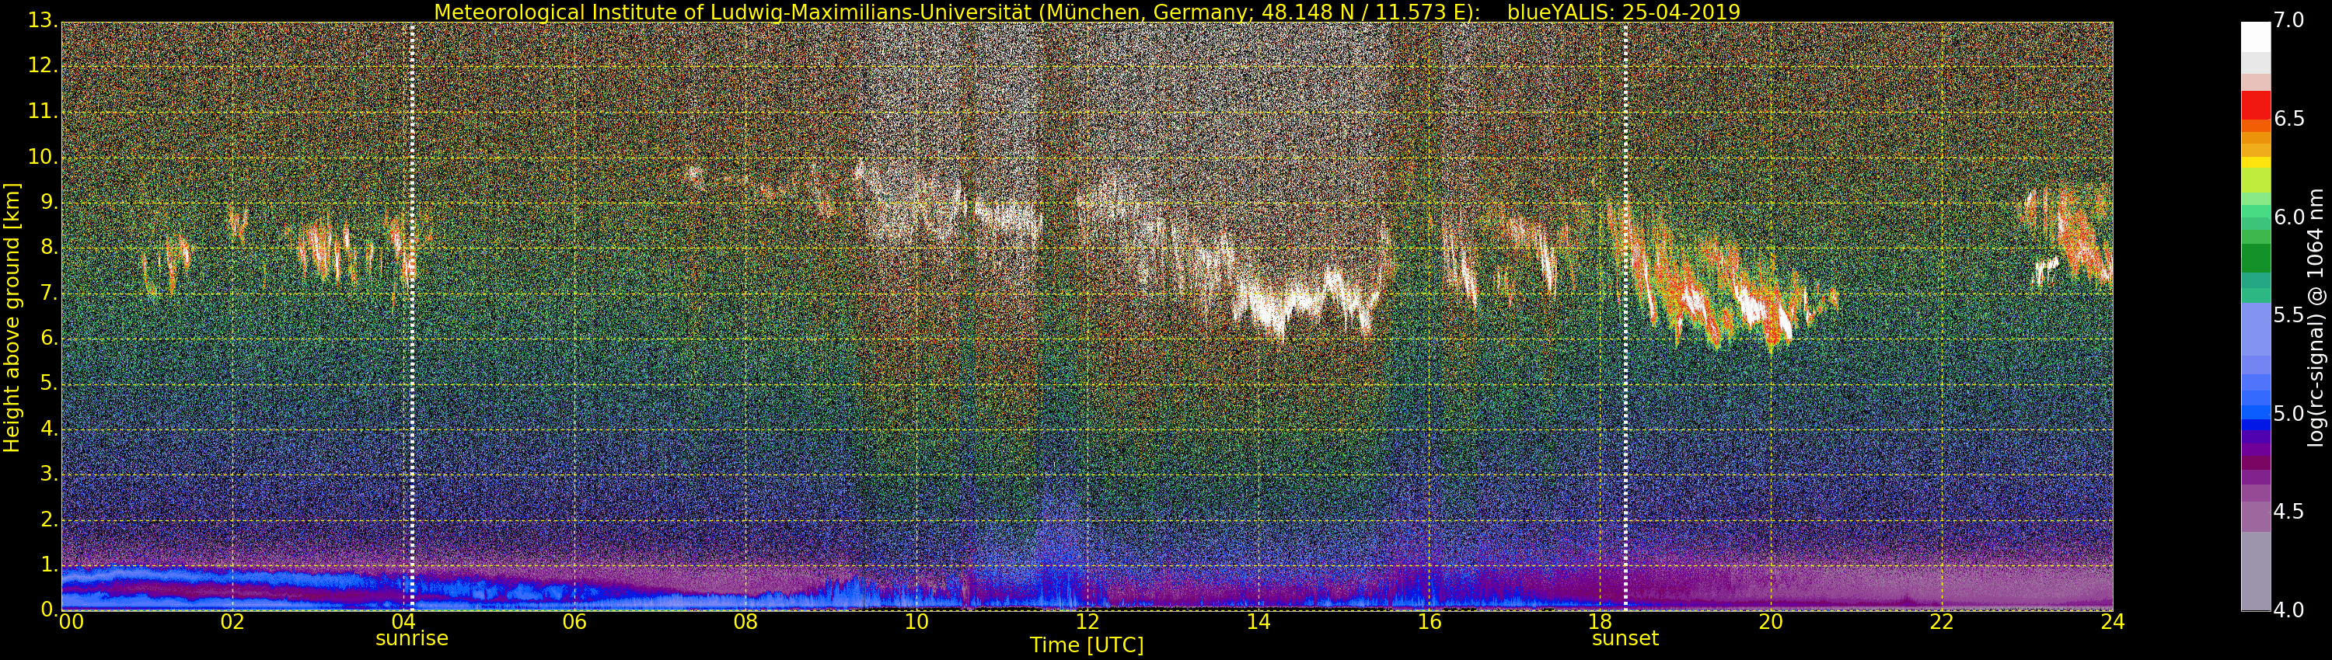This screenshot has width=2332, height=660.
Task: Select the 'Time [UTC]' axis title
Action: [x=1087, y=645]
